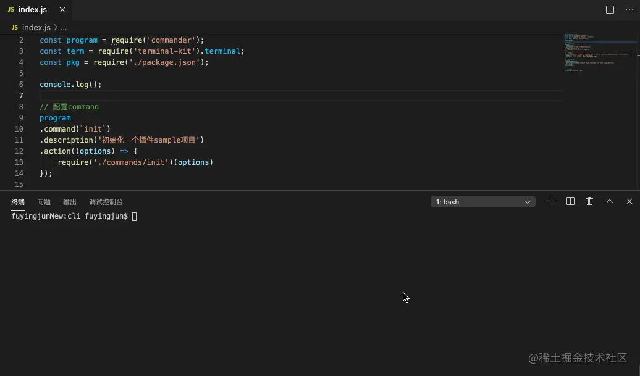This screenshot has width=640, height=376.
Task: Expand the terminal selector chevron
Action: [528, 201]
